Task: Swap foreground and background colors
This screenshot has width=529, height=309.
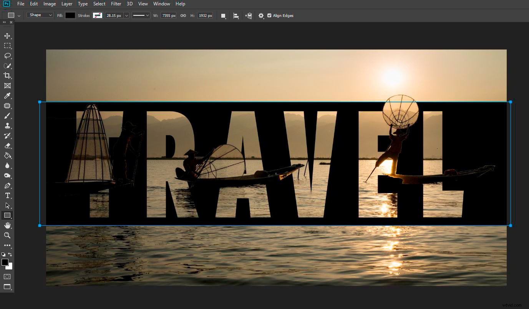Action: coord(11,255)
